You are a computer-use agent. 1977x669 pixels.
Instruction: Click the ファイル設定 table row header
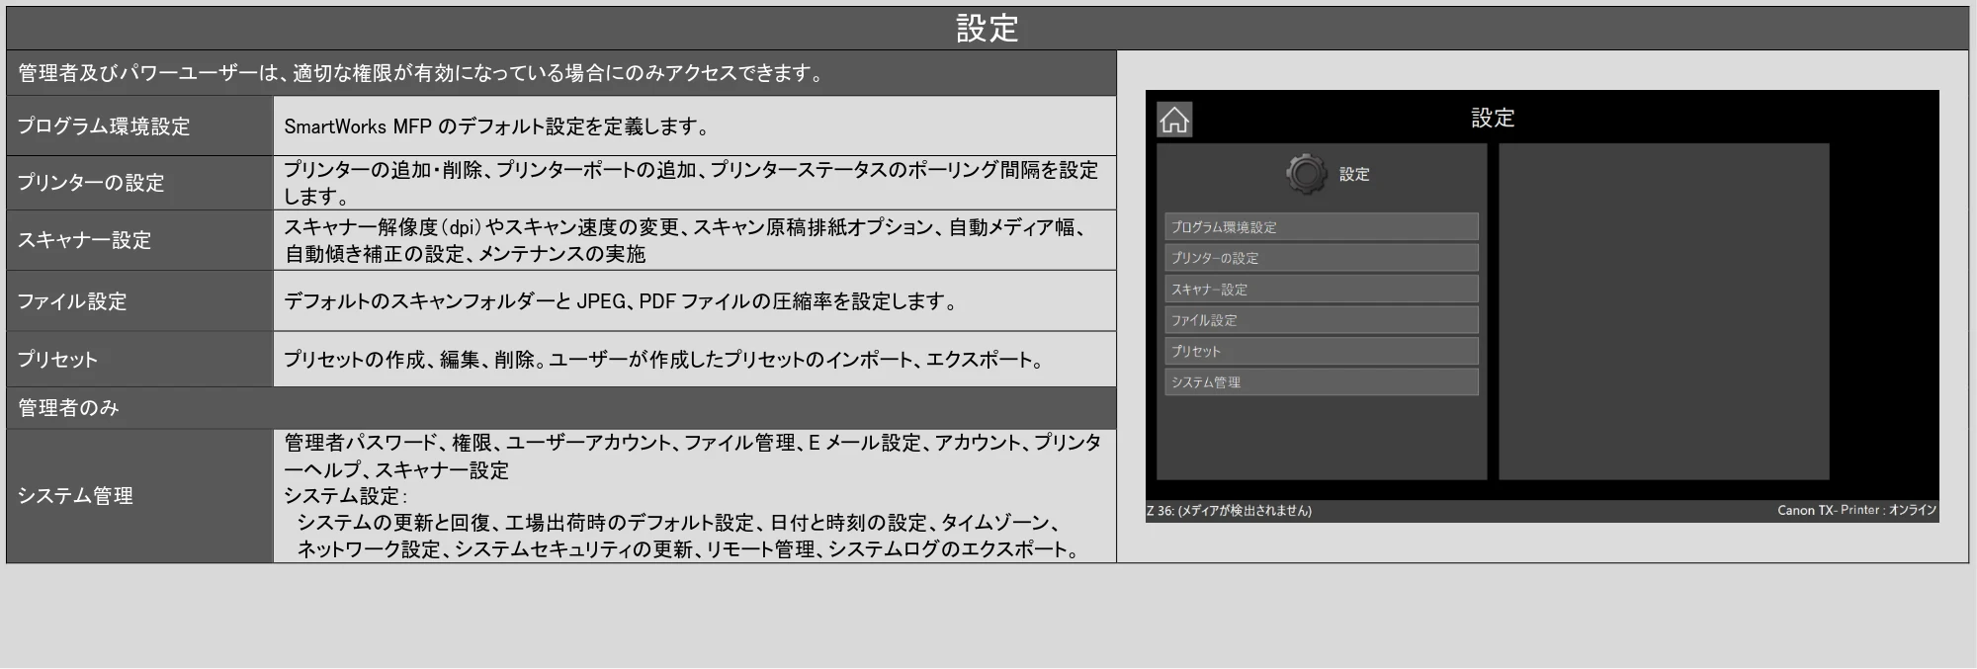coord(139,301)
